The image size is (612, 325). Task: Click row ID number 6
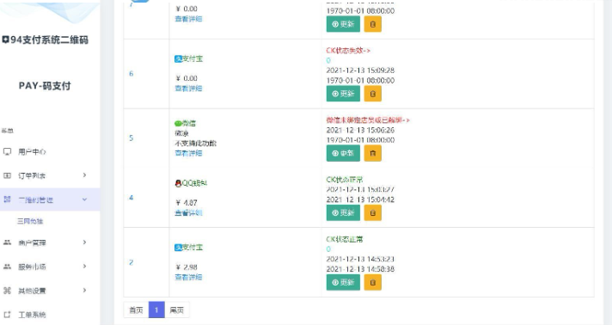click(132, 73)
